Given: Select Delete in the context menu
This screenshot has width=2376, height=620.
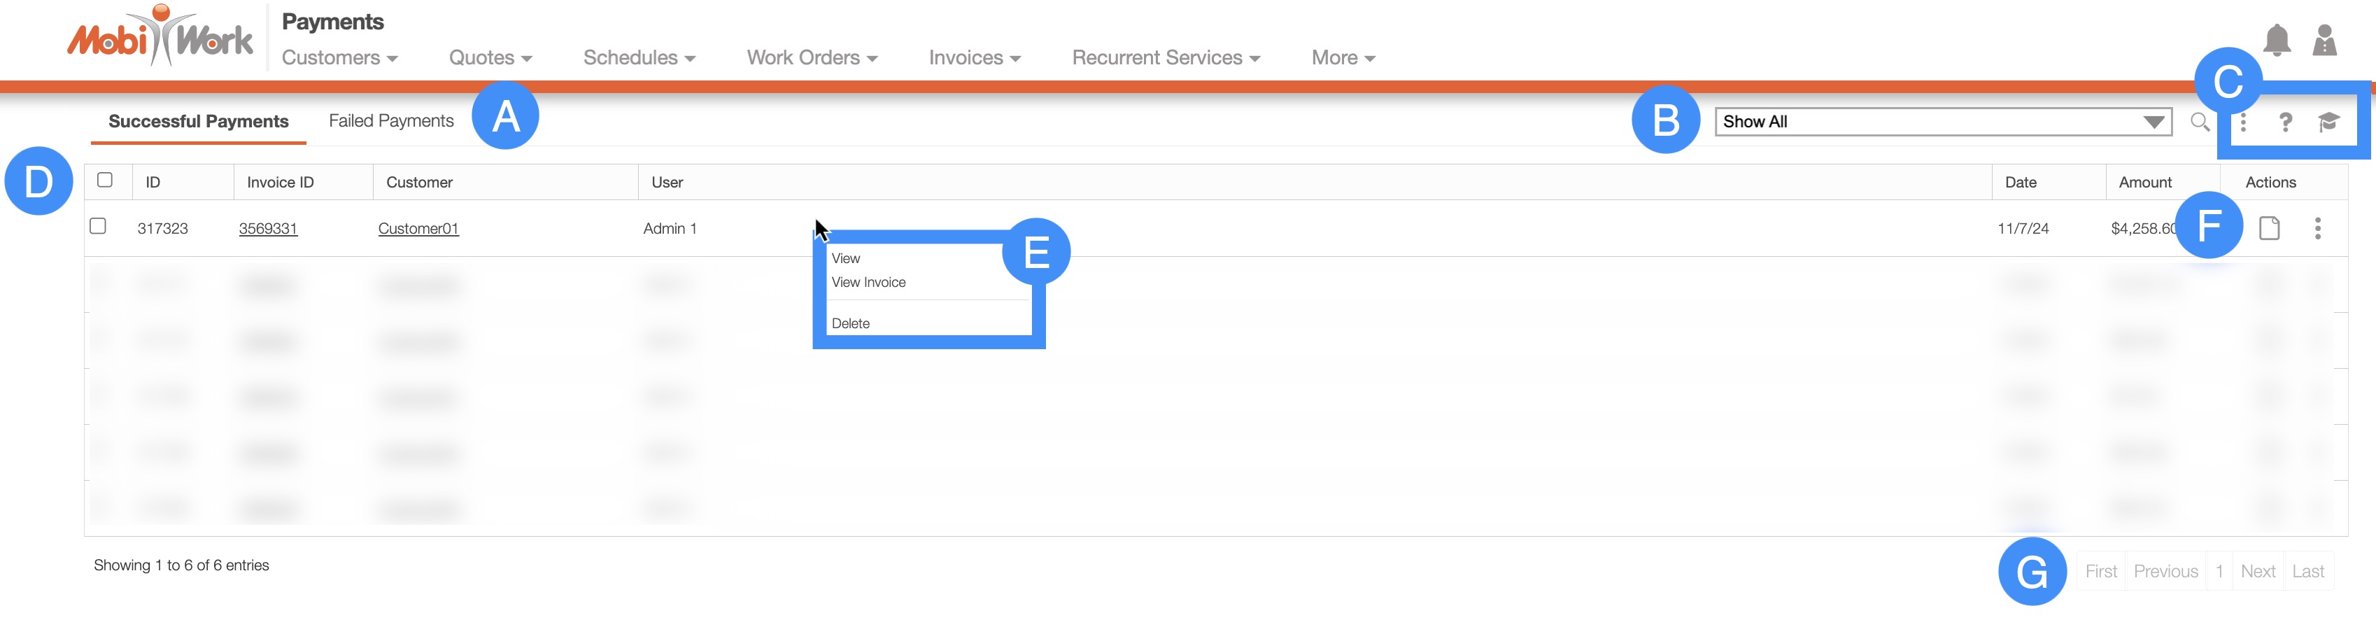Looking at the screenshot, I should pos(850,324).
